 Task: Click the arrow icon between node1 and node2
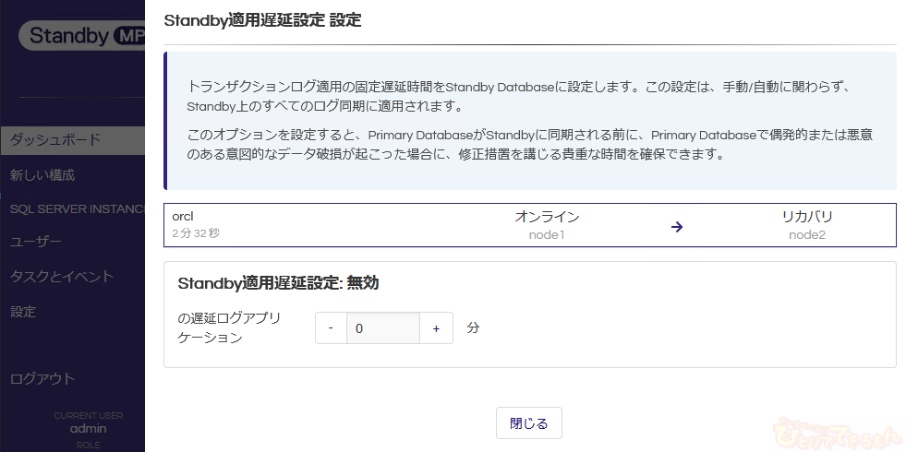pyautogui.click(x=676, y=226)
